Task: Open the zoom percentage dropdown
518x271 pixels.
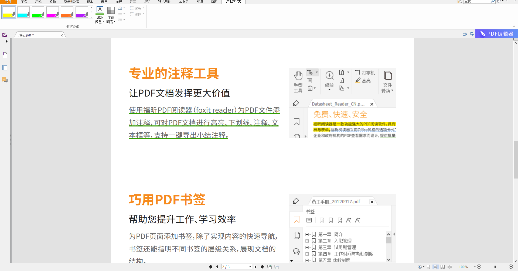Action: coord(475,267)
